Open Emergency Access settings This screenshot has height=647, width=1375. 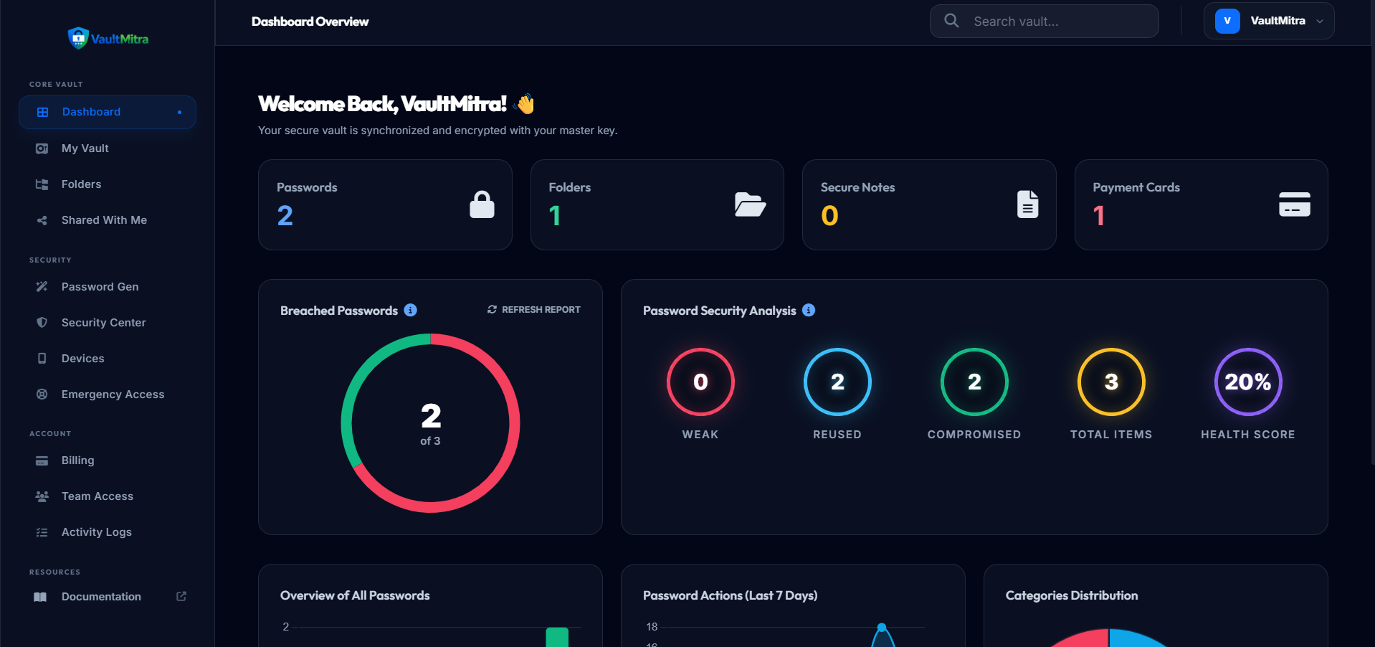(108, 395)
